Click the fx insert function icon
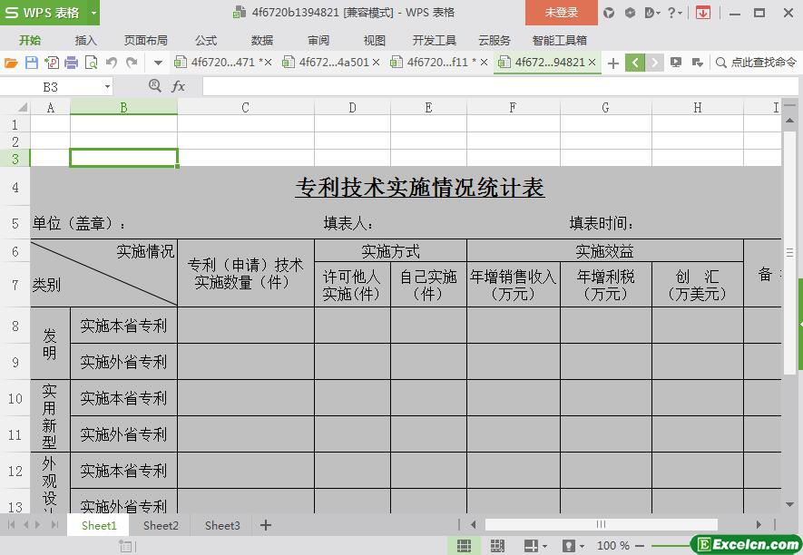 [178, 86]
